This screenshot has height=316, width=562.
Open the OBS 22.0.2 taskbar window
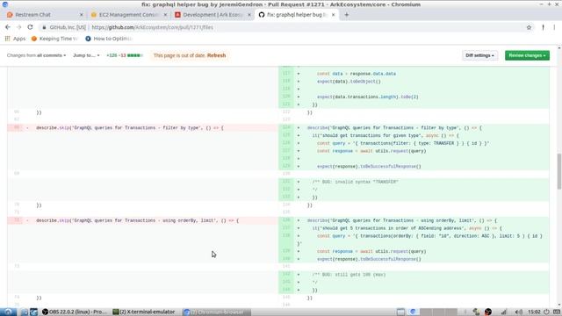click(x=75, y=312)
